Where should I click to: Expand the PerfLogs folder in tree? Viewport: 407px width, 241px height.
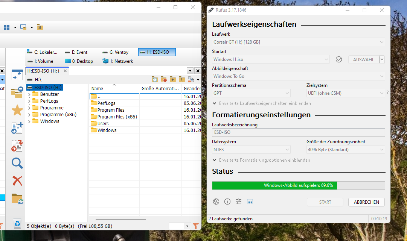(x=29, y=101)
